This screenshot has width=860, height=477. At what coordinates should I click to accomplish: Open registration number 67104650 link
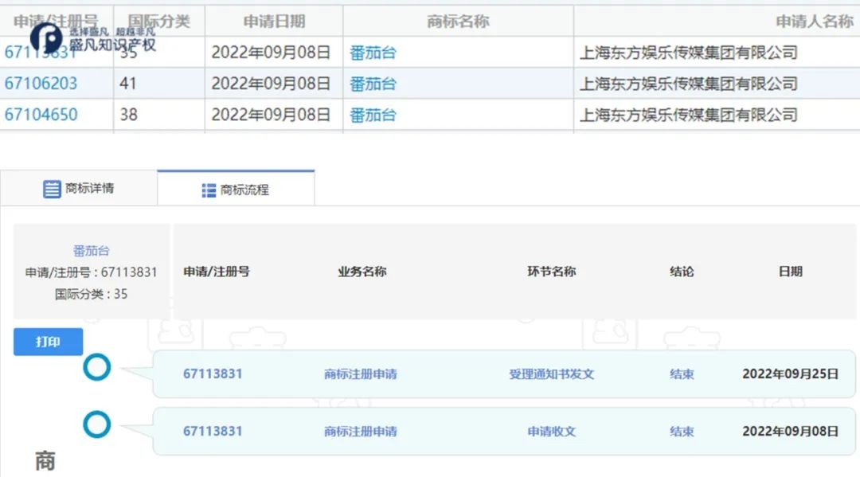pyautogui.click(x=41, y=115)
